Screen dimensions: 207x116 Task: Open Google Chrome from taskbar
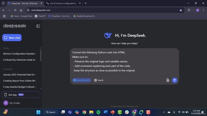(x=84, y=112)
